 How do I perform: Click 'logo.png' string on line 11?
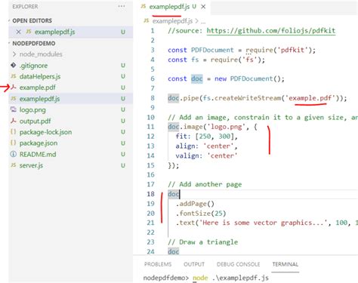[227, 127]
